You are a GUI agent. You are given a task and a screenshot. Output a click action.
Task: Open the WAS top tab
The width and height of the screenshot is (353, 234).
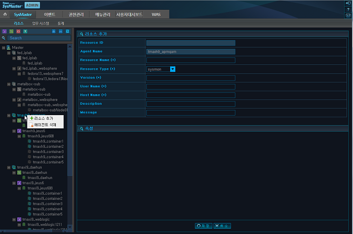tap(156, 15)
